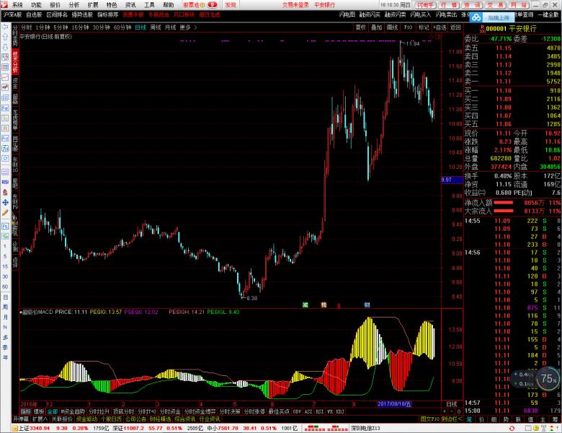
Task: Open 沪深A股 in the quick bar
Action: point(12,14)
